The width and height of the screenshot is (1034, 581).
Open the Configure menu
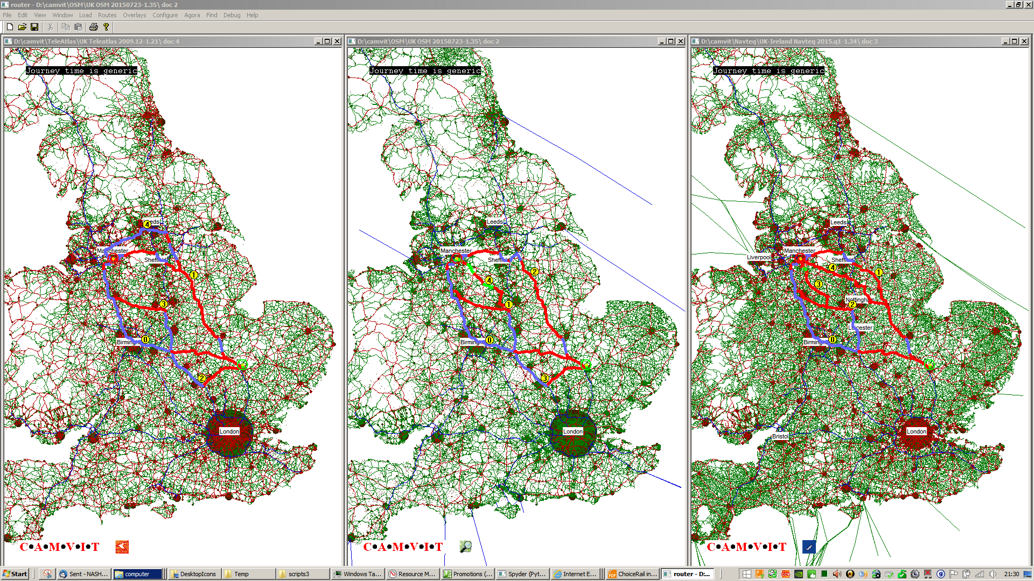(x=165, y=15)
